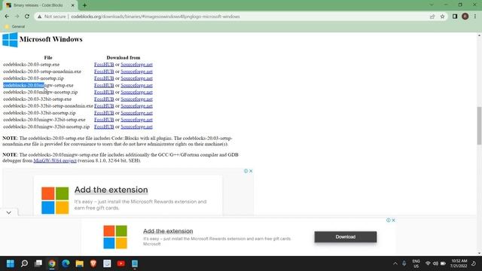Close the bottom banner ad with X
The height and width of the screenshot is (271, 482).
[x=393, y=221]
